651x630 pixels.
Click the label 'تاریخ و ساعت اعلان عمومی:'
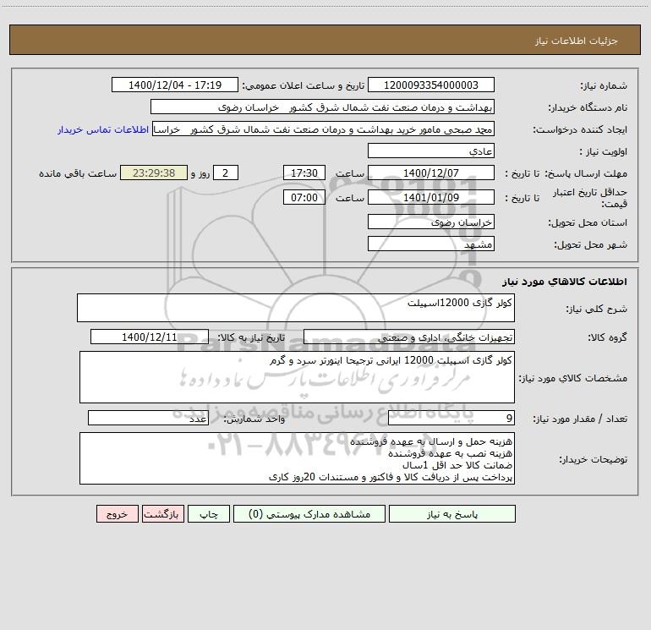303,86
